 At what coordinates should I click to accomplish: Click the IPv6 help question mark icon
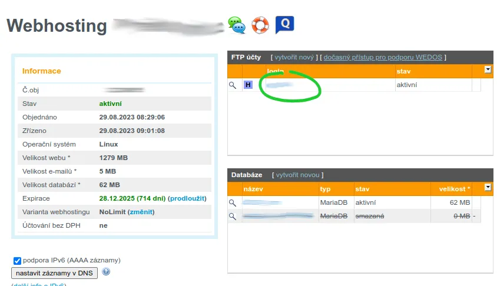click(x=106, y=272)
